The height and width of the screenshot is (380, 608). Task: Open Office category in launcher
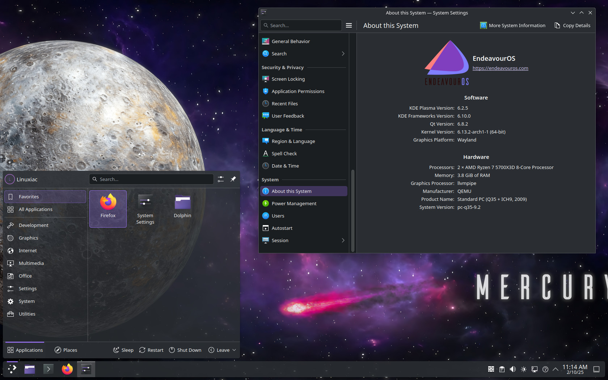tap(45, 276)
